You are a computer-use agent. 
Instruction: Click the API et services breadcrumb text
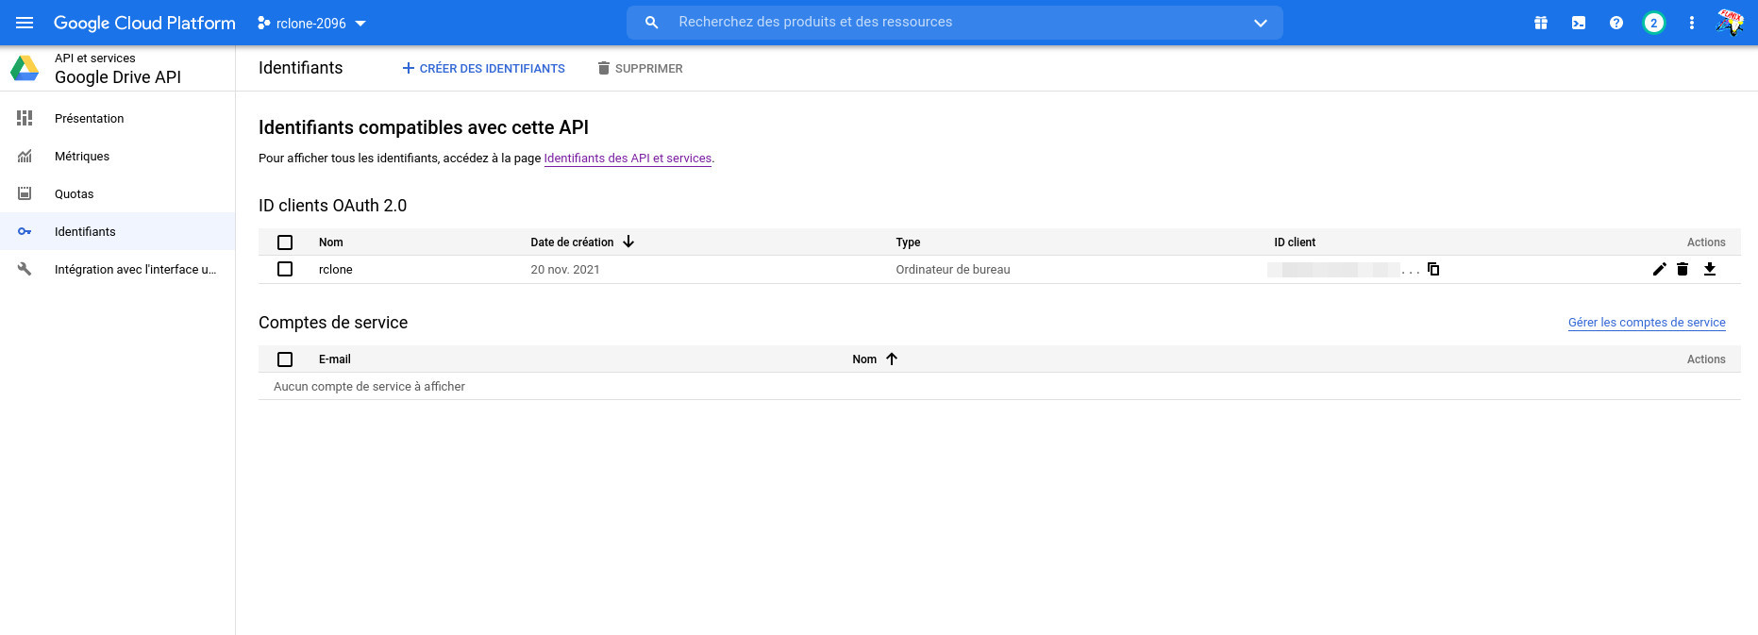pyautogui.click(x=95, y=58)
